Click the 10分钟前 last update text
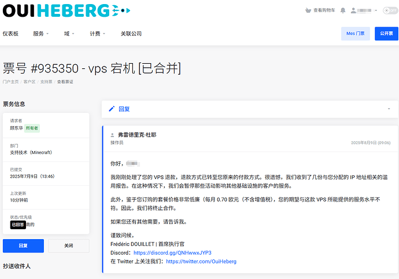 pos(19,200)
